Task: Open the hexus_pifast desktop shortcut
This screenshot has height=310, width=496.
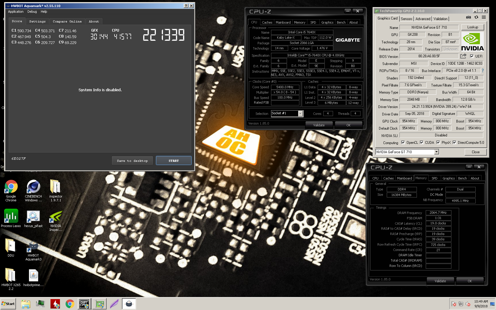Action: pyautogui.click(x=33, y=218)
